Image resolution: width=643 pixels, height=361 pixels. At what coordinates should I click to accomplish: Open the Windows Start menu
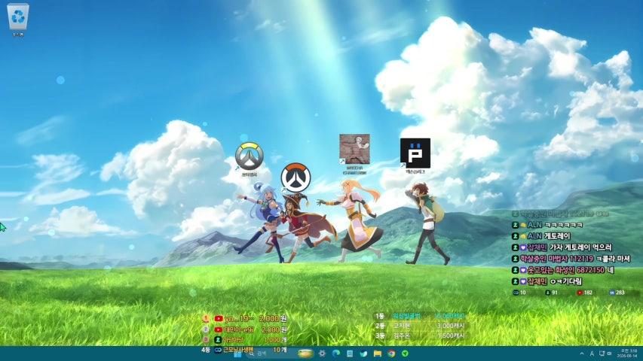[x=237, y=353]
